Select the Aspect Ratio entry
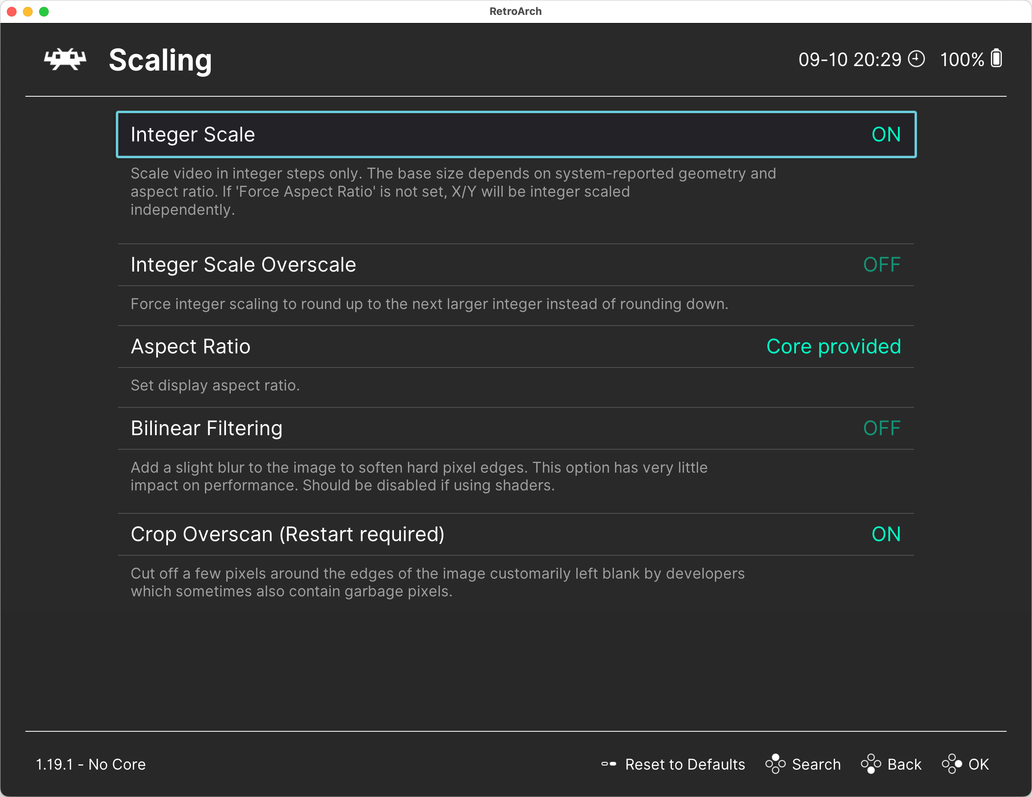The image size is (1032, 797). 516,347
